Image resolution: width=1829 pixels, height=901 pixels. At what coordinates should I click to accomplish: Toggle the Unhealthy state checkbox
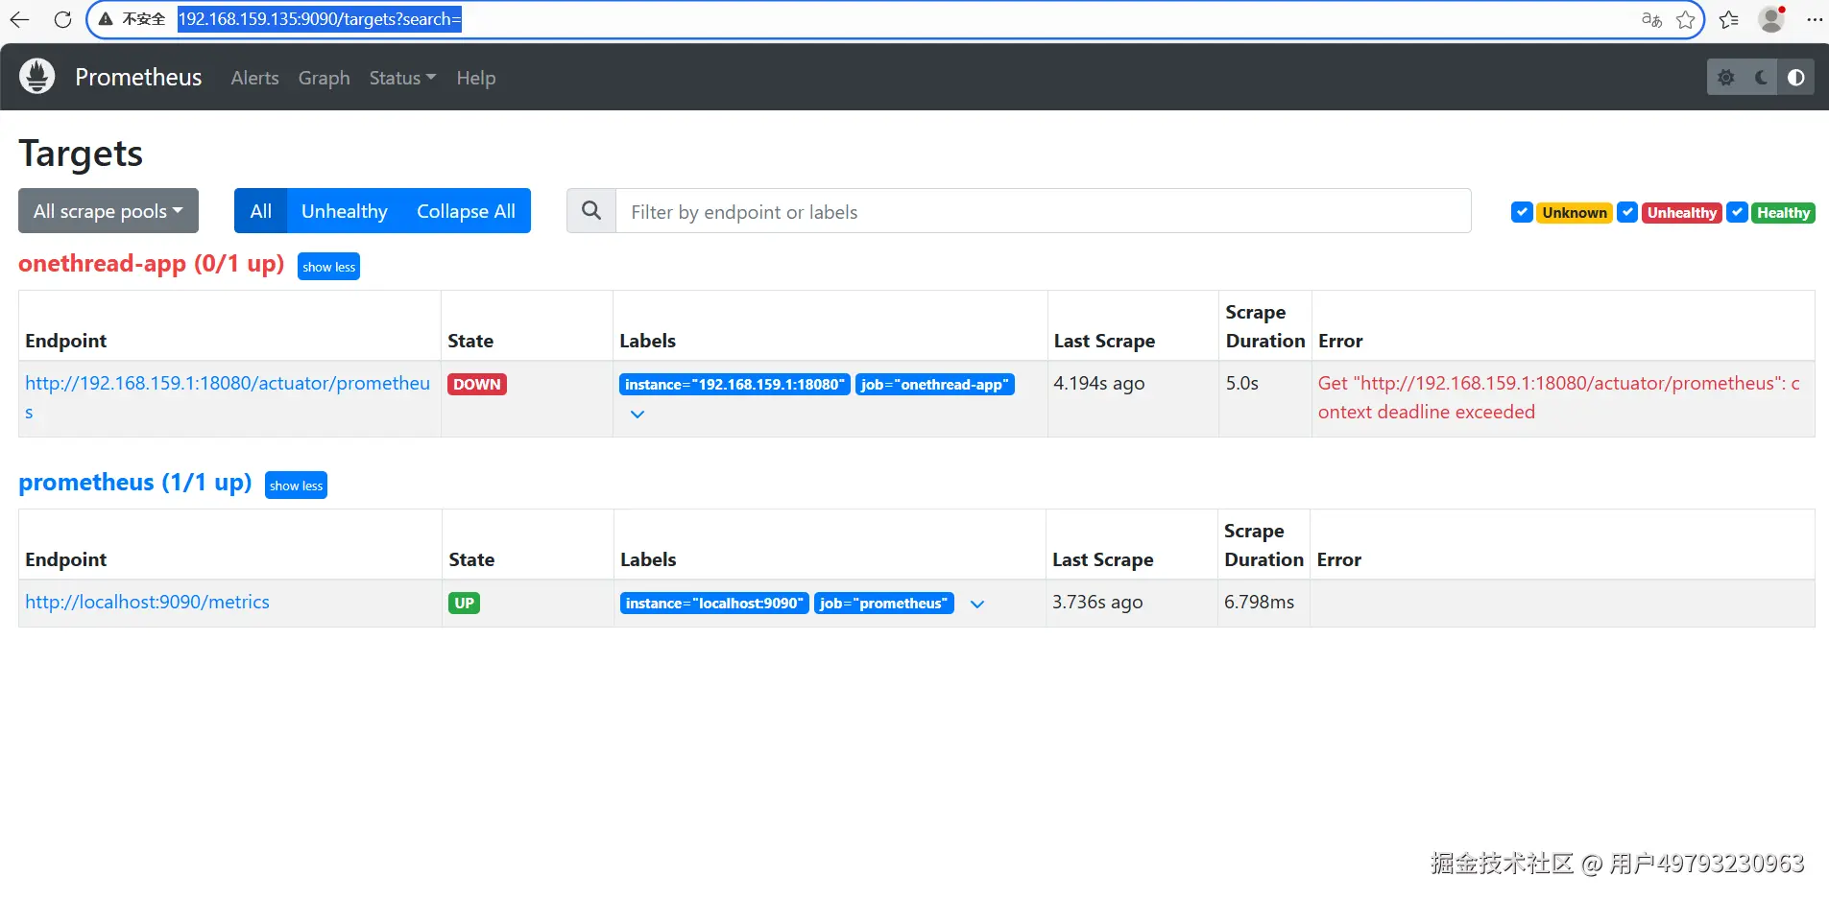pyautogui.click(x=1627, y=212)
